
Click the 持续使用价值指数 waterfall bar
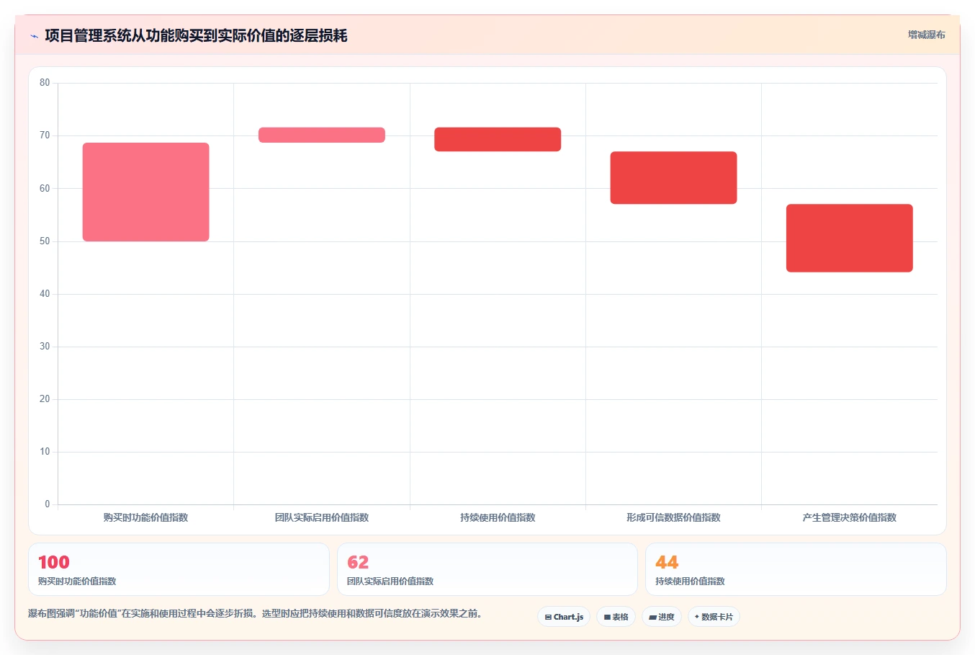click(x=498, y=139)
